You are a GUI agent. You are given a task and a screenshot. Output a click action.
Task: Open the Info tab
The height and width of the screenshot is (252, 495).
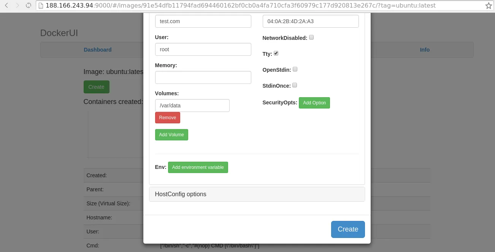pos(425,50)
